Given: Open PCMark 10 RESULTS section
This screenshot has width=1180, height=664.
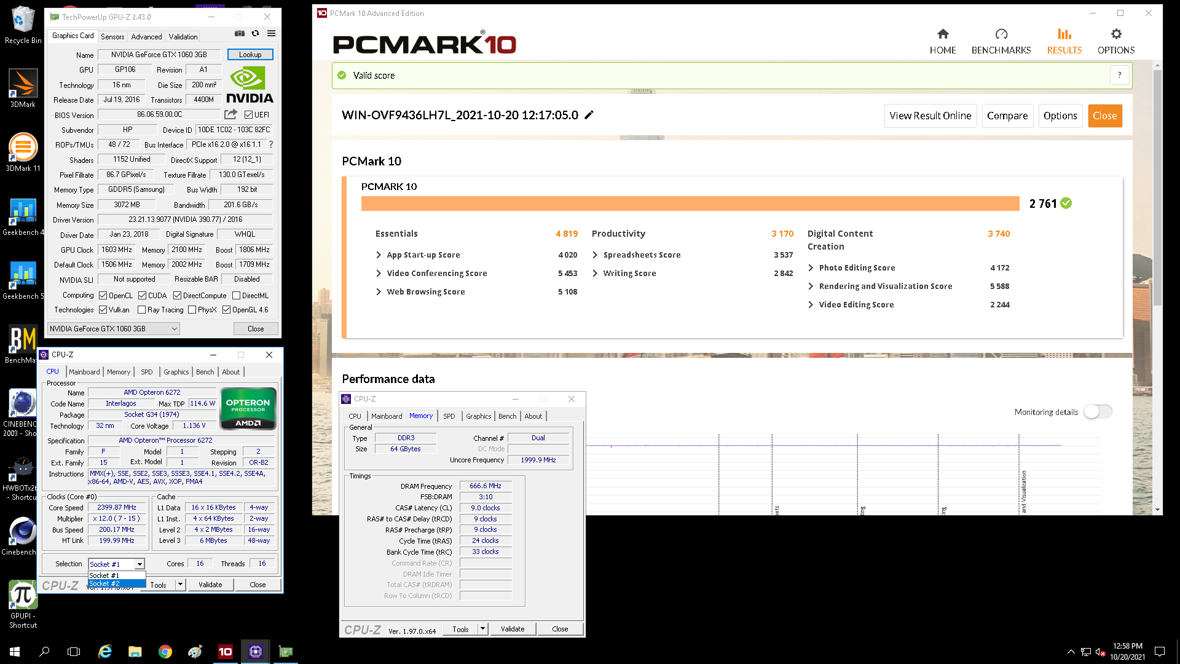Looking at the screenshot, I should (1064, 42).
